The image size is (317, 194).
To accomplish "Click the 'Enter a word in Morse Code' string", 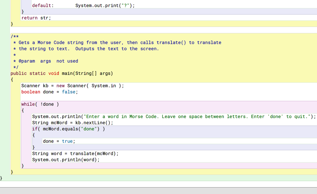I will [x=198, y=117].
